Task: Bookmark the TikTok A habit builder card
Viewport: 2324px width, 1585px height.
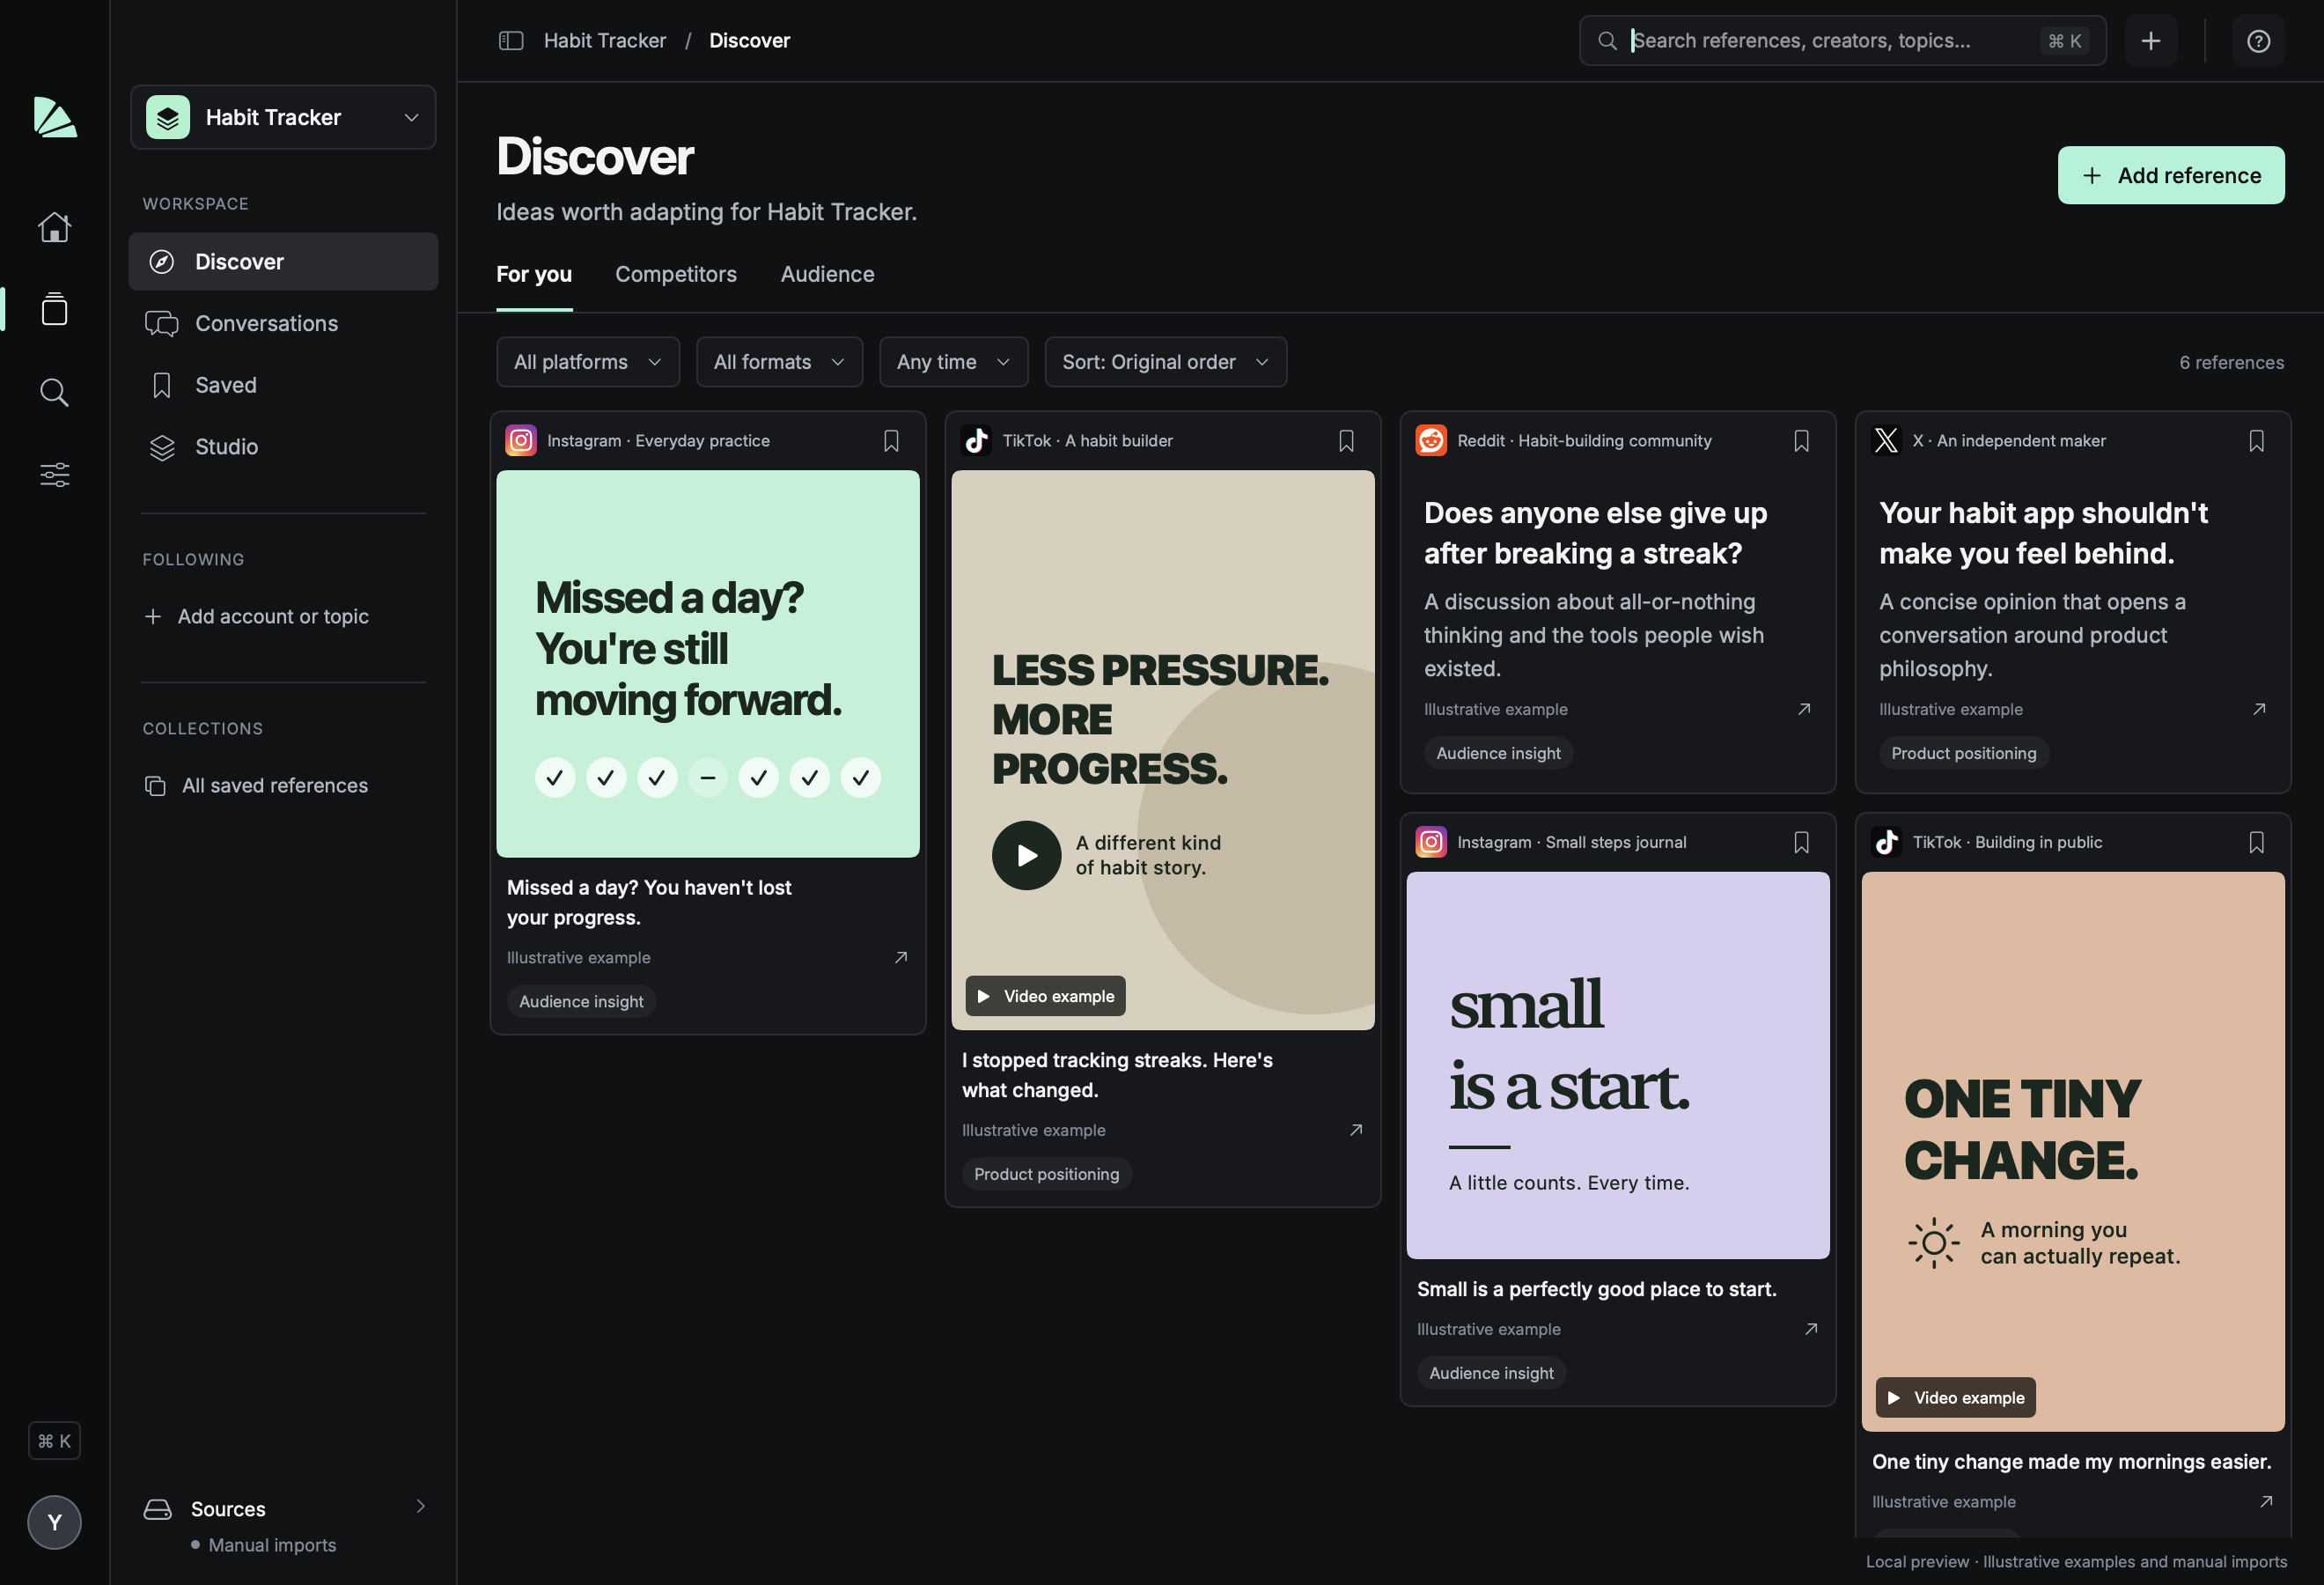Action: (1346, 441)
